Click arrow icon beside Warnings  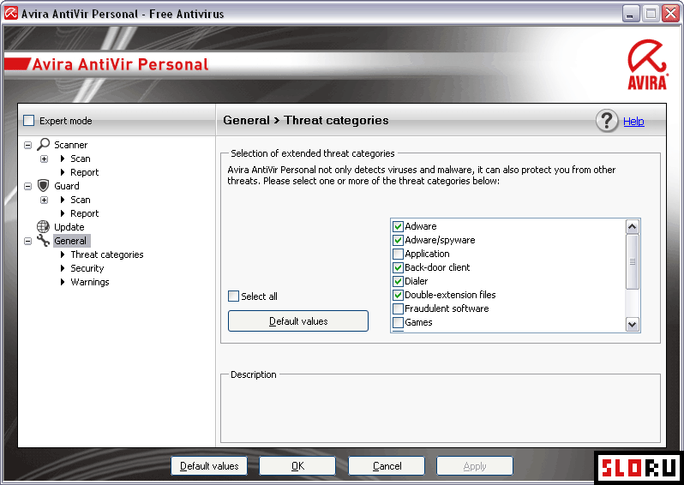click(63, 282)
